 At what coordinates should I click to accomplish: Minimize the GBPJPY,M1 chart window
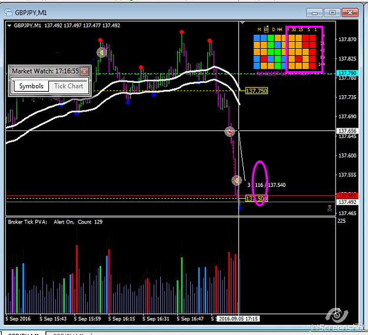click(x=314, y=13)
